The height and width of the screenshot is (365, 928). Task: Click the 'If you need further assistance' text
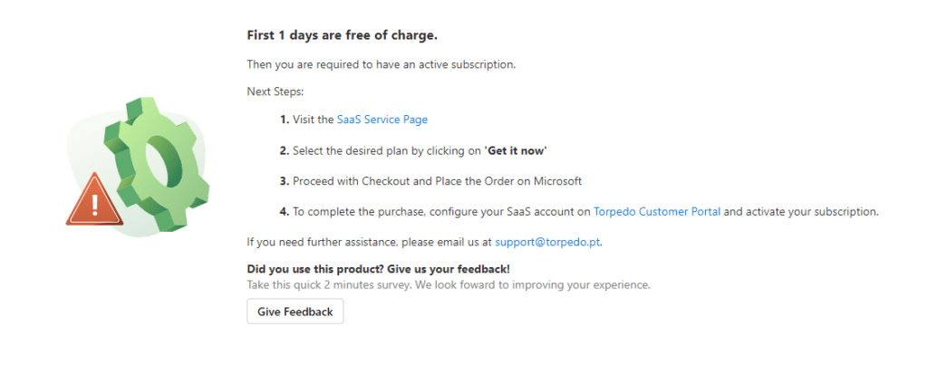coord(370,242)
